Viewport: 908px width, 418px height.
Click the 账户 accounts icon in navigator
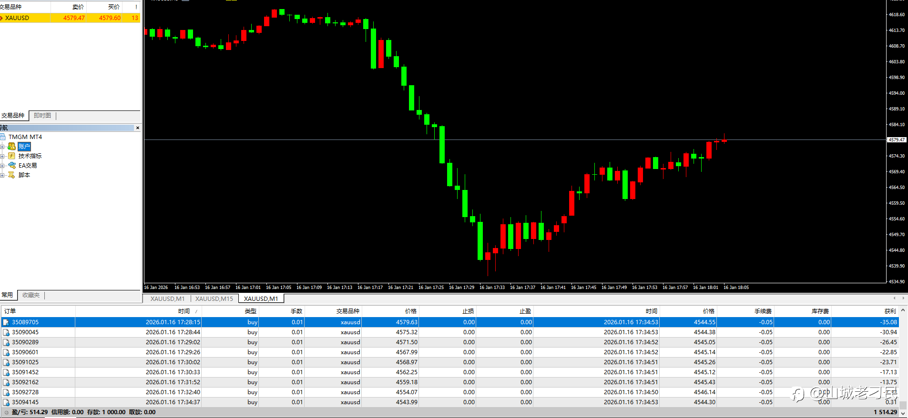point(11,146)
